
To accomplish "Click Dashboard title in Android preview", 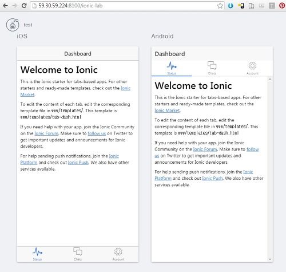I will click(170, 54).
